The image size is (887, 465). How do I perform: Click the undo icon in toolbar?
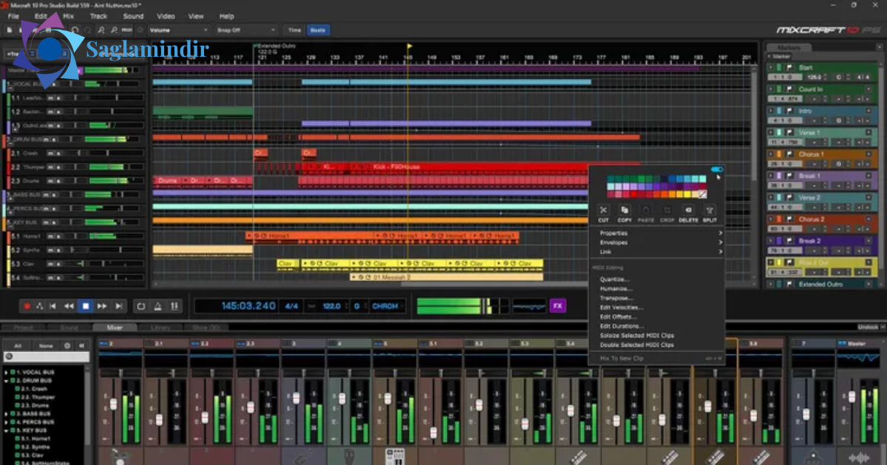pyautogui.click(x=75, y=30)
